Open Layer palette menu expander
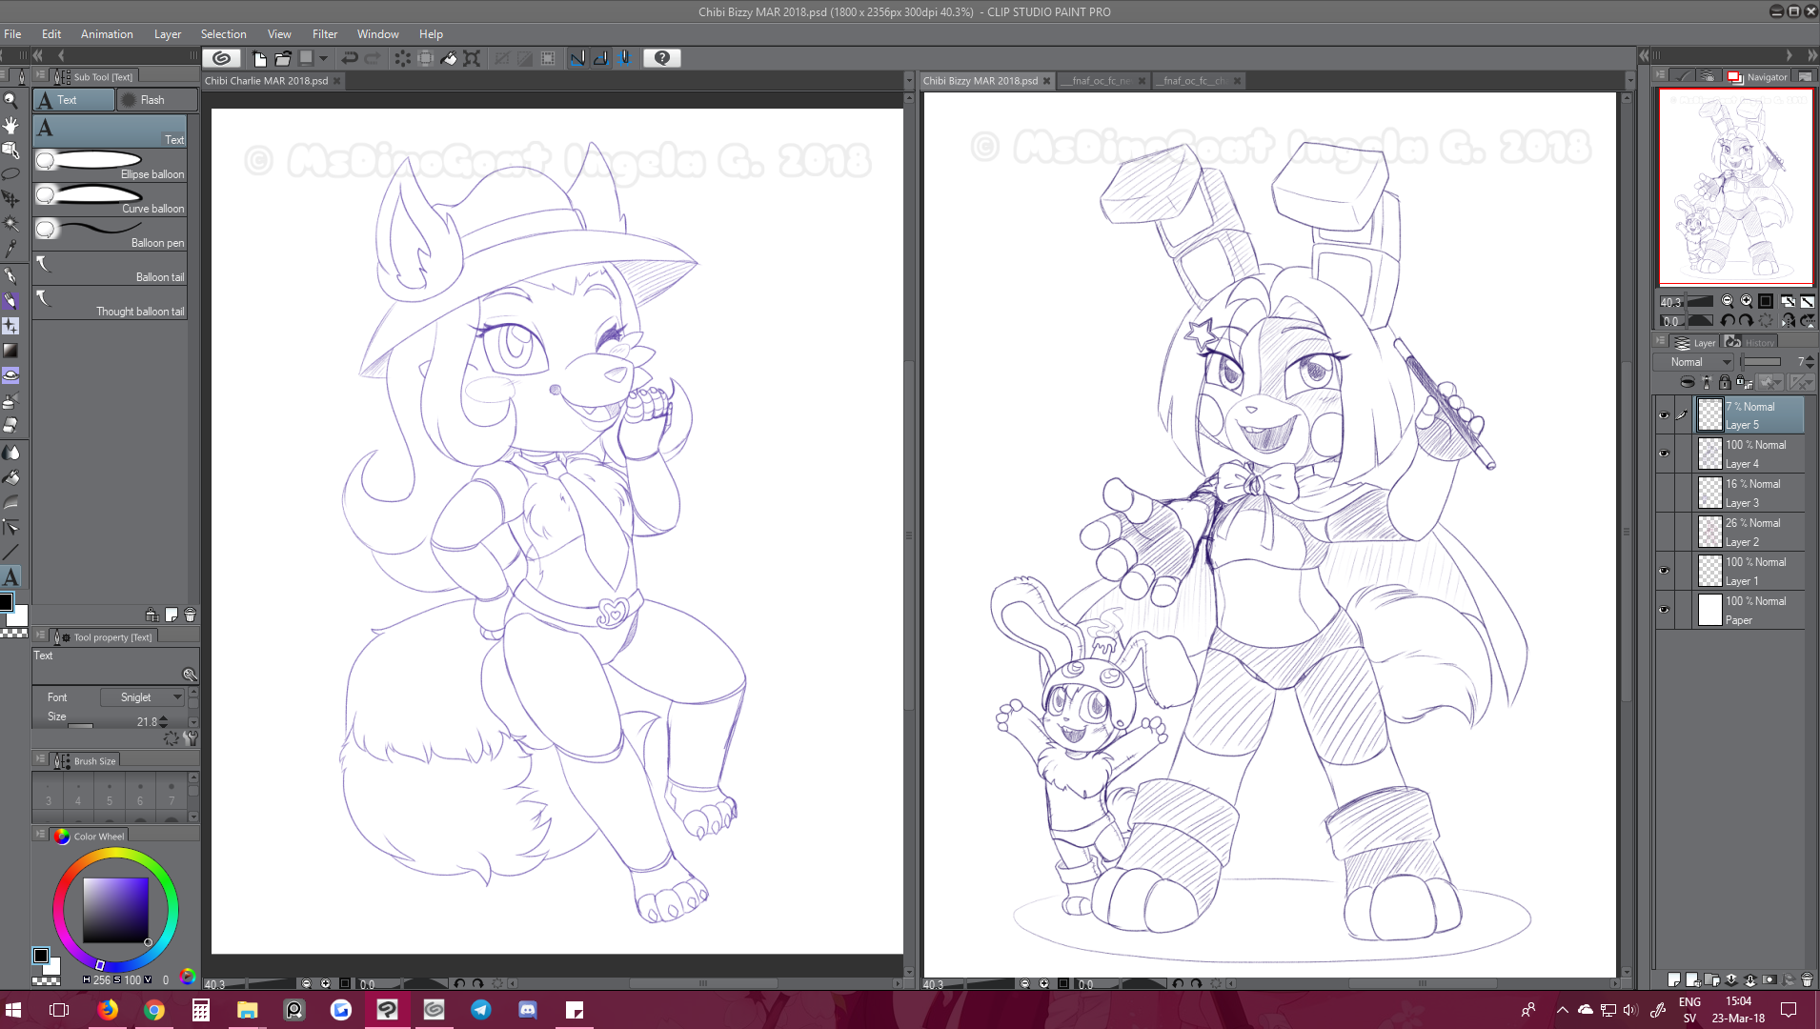Screen dimensions: 1820x1029 tap(1660, 341)
